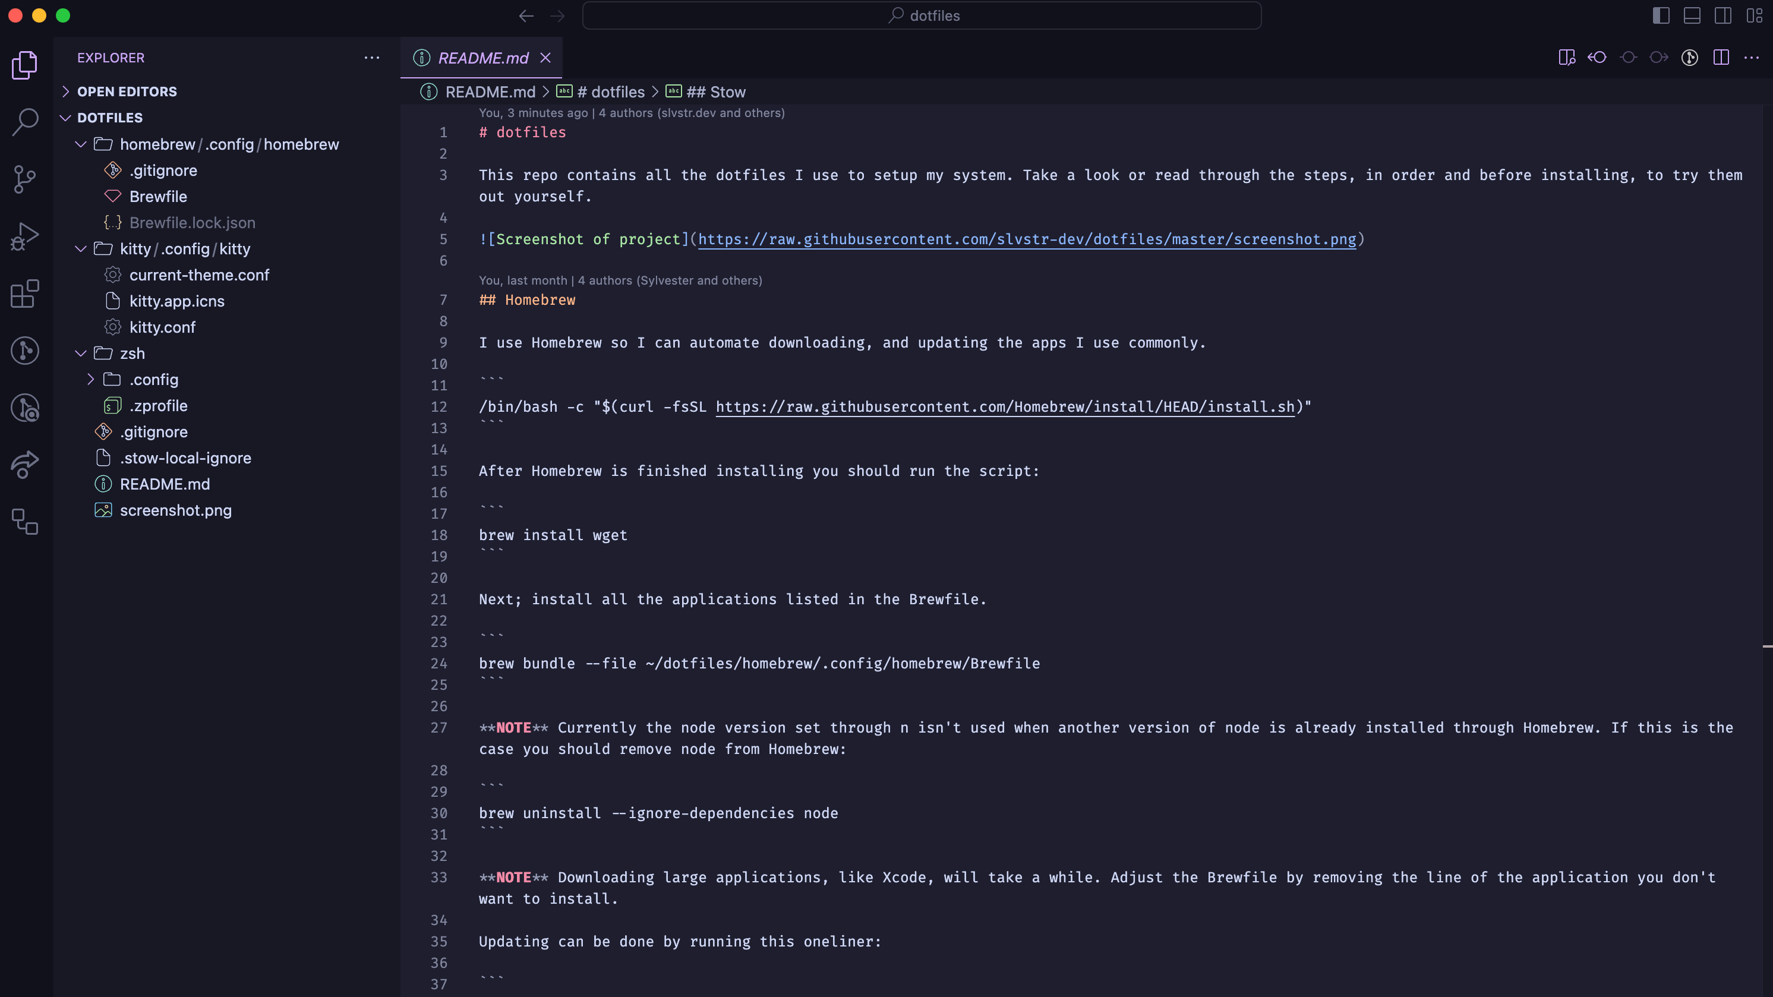Click 'Updating can be done' line 35
Screen dimensions: 1773x997
pyautogui.click(x=680, y=941)
